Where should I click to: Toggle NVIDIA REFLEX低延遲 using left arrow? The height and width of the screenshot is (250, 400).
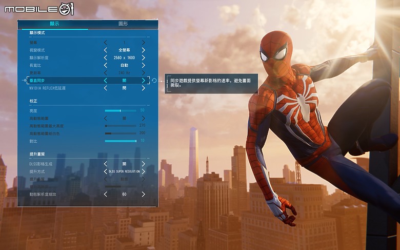105,88
